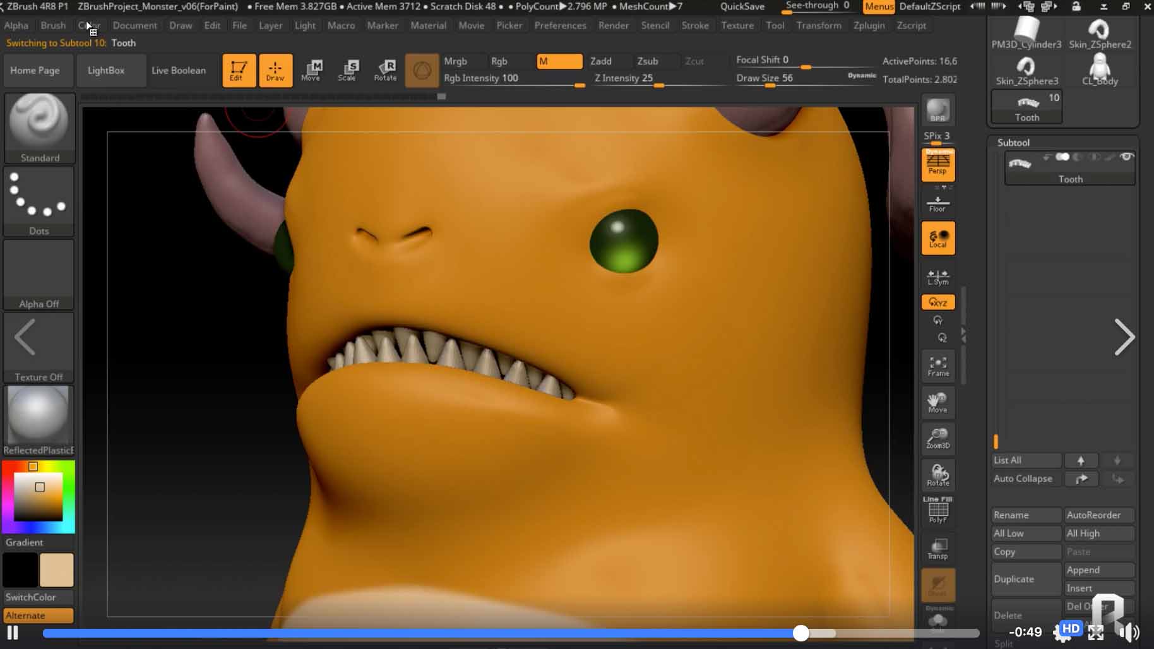Click the BPR render icon
1154x649 pixels.
point(937,110)
